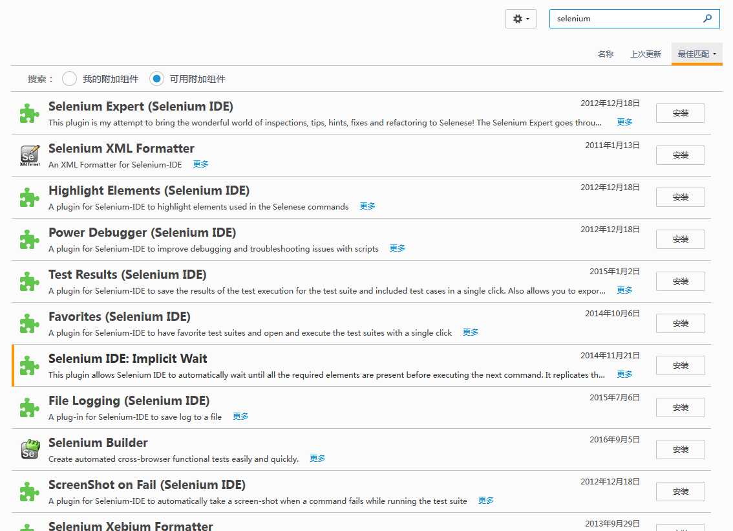This screenshot has width=733, height=531.
Task: Open the ScreenShot on Fail add-on title
Action: (147, 485)
